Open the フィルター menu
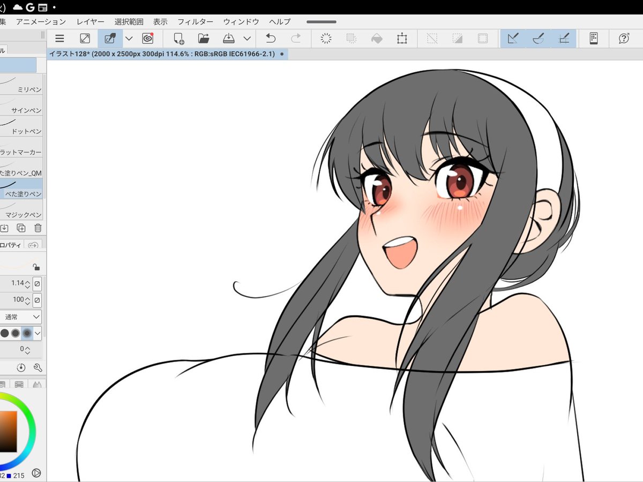 pyautogui.click(x=196, y=22)
